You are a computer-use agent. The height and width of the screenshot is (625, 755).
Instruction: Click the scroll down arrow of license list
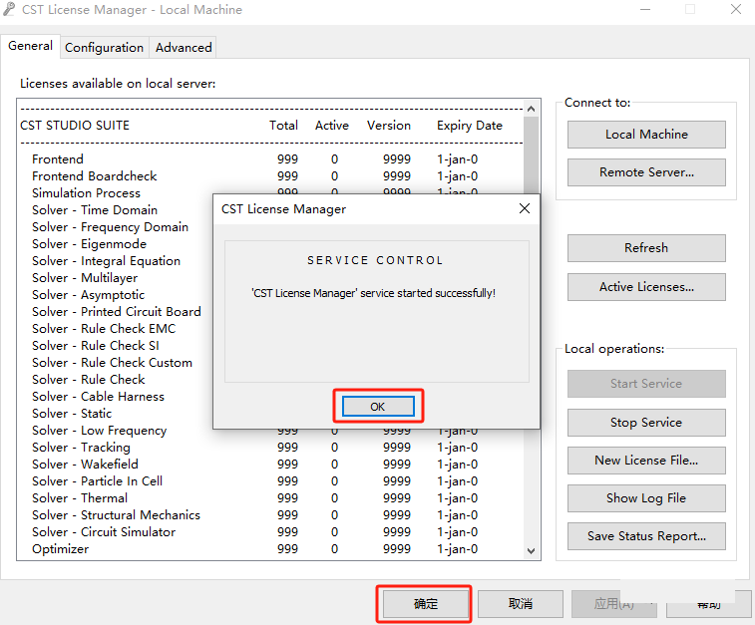(x=532, y=551)
